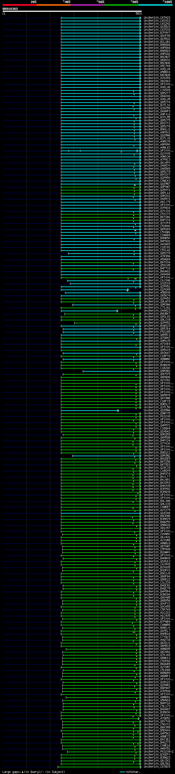The image size is (175, 774).
Task: Select hit UniRef100_Q4T9N8
Action: [x=157, y=398]
